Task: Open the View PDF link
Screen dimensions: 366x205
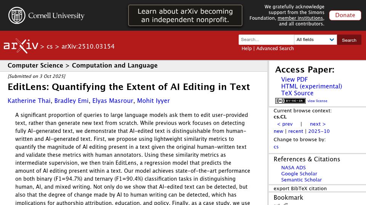Action: point(294,79)
